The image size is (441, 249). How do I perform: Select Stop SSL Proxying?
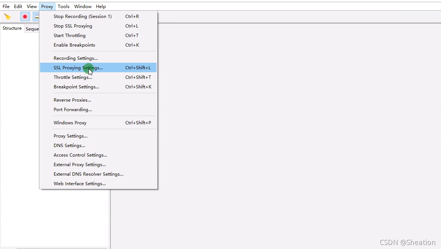(98, 26)
